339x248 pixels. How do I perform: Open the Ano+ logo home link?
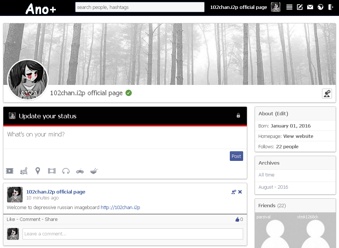41,9
